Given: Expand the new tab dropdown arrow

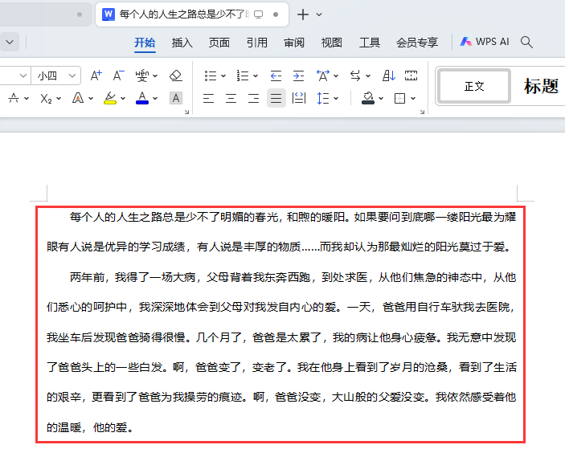Looking at the screenshot, I should click(319, 14).
